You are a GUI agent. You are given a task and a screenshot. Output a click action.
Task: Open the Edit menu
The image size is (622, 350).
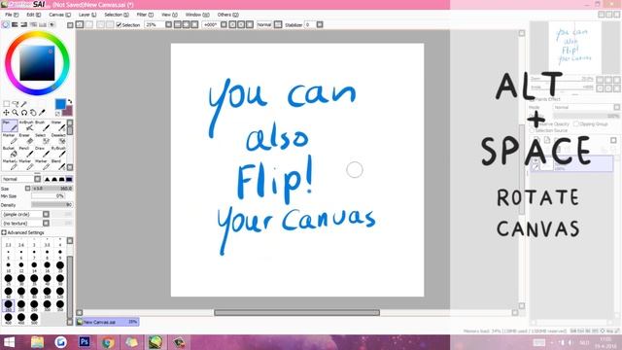click(33, 15)
